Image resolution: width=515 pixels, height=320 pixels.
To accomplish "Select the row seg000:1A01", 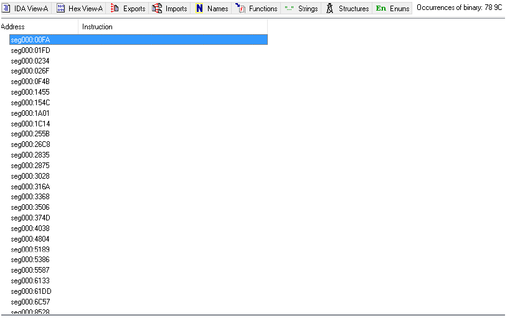I will [x=138, y=113].
